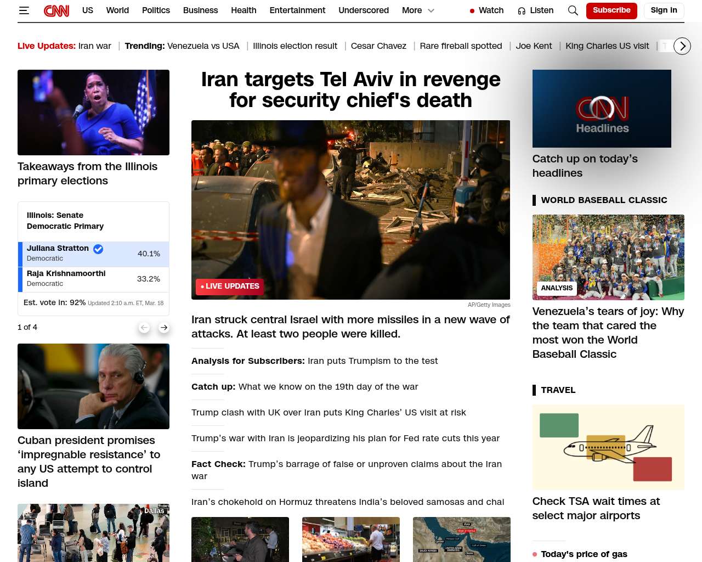Read Cuban president impregnable resistance story
702x562 pixels.
tap(89, 462)
